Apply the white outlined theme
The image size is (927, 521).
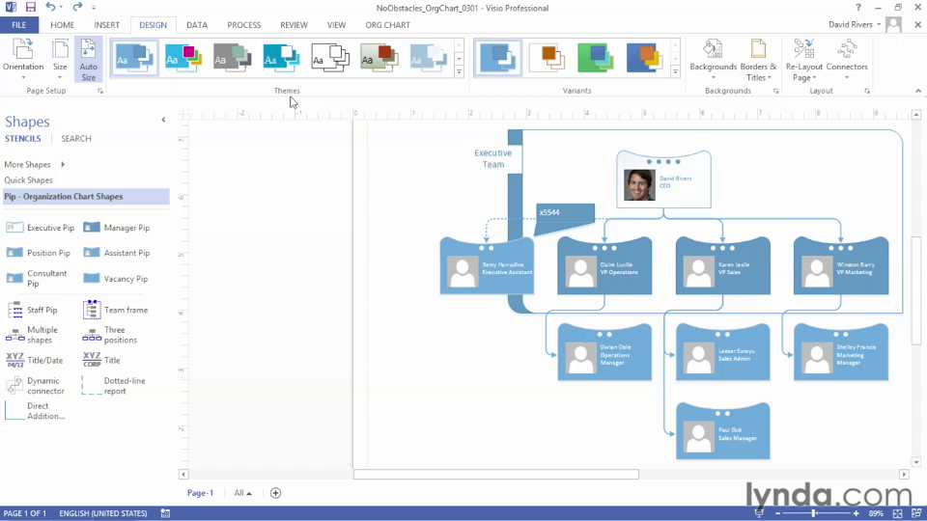pos(330,57)
